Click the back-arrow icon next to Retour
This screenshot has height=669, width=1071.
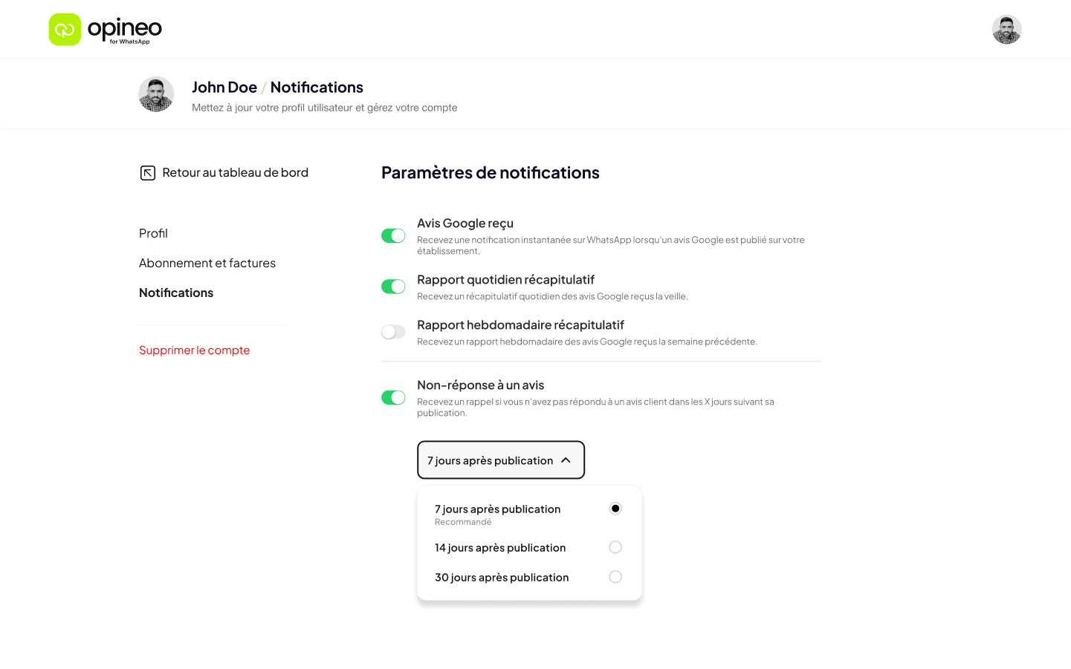pyautogui.click(x=148, y=172)
